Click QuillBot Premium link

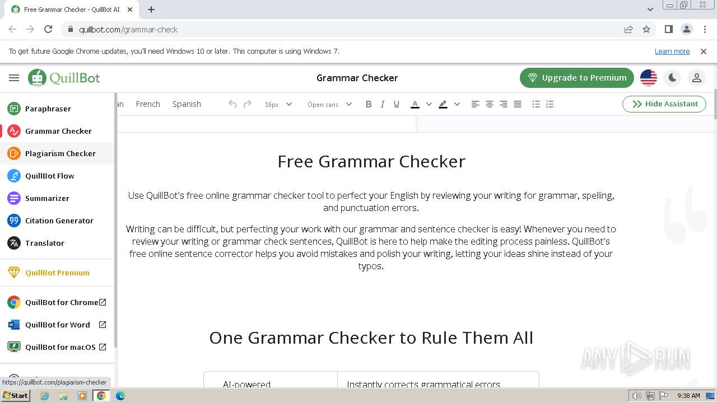click(x=57, y=273)
